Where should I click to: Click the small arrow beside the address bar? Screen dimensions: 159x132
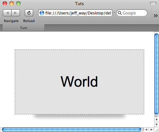coord(114,13)
